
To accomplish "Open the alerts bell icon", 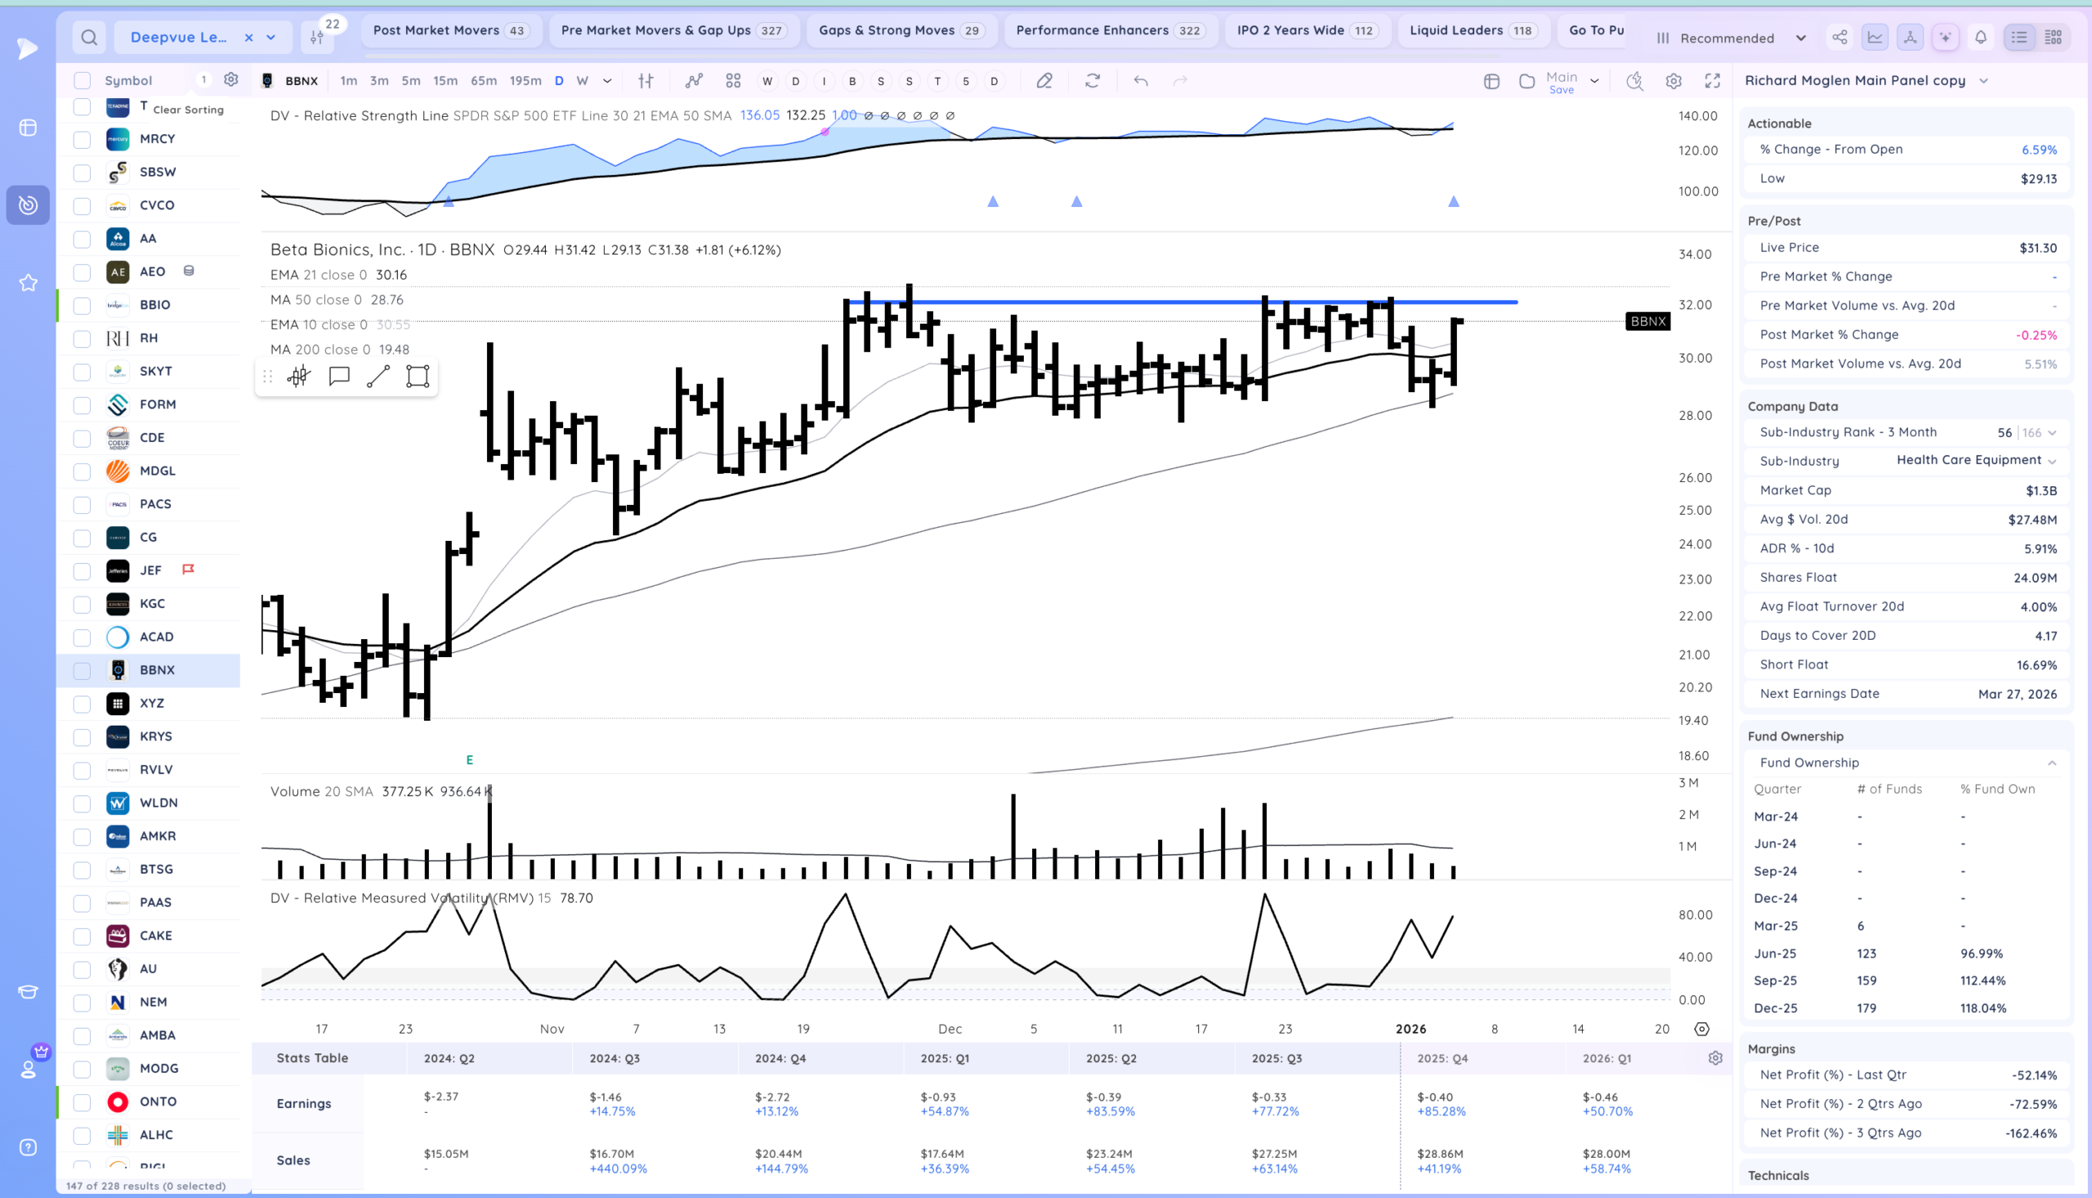I will point(1981,37).
